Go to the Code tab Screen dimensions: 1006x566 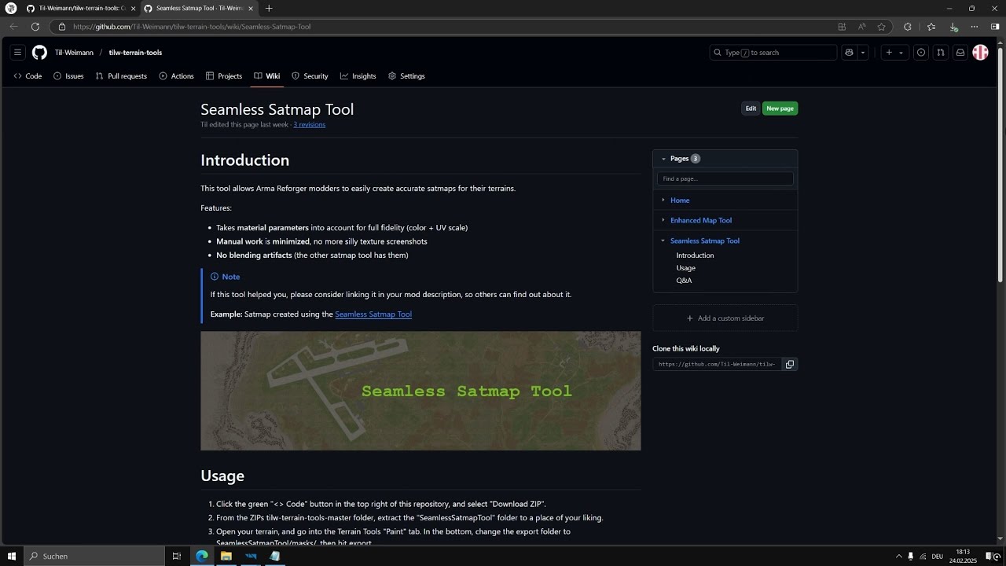28,76
